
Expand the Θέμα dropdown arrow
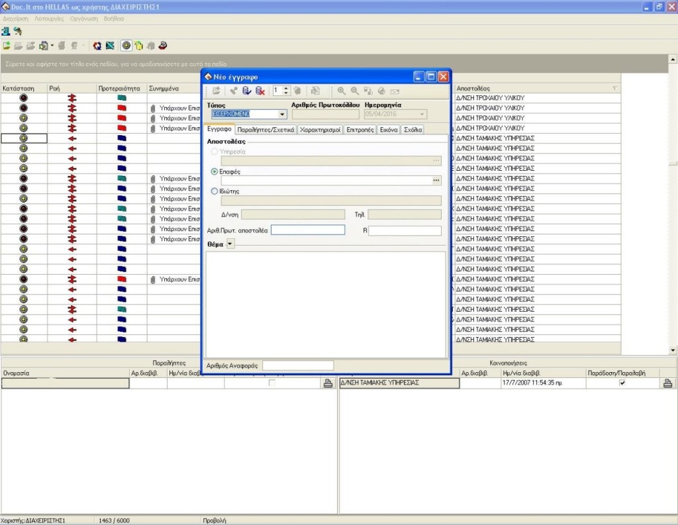coord(230,244)
